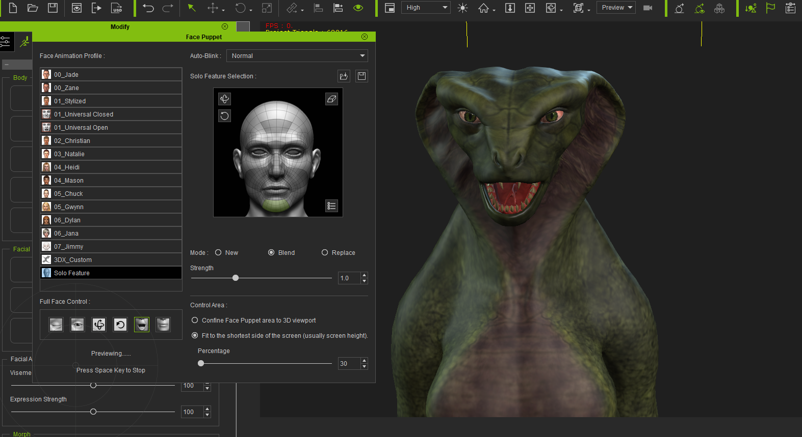Viewport: 802px width, 437px height.
Task: Select the 07_Jimmy profile
Action: coord(111,247)
